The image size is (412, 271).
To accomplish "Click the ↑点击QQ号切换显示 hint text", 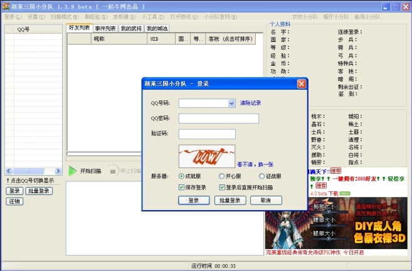I will pyautogui.click(x=30, y=181).
